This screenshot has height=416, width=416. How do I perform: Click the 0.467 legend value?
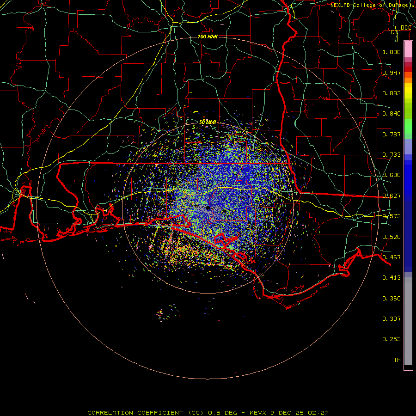pos(392,257)
